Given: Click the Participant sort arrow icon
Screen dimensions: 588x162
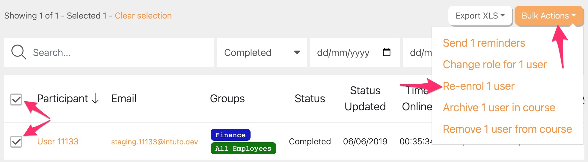Looking at the screenshot, I should (95, 98).
